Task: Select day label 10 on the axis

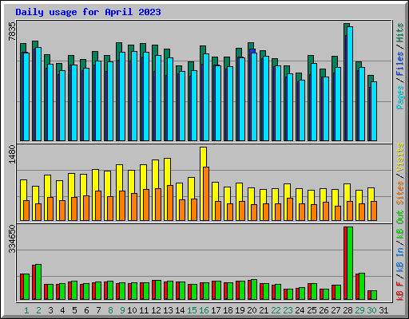Action: pos(132,310)
